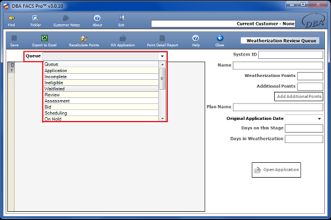Maximize the DBA FACS Pro window
The image size is (331, 220).
pyautogui.click(x=303, y=4)
